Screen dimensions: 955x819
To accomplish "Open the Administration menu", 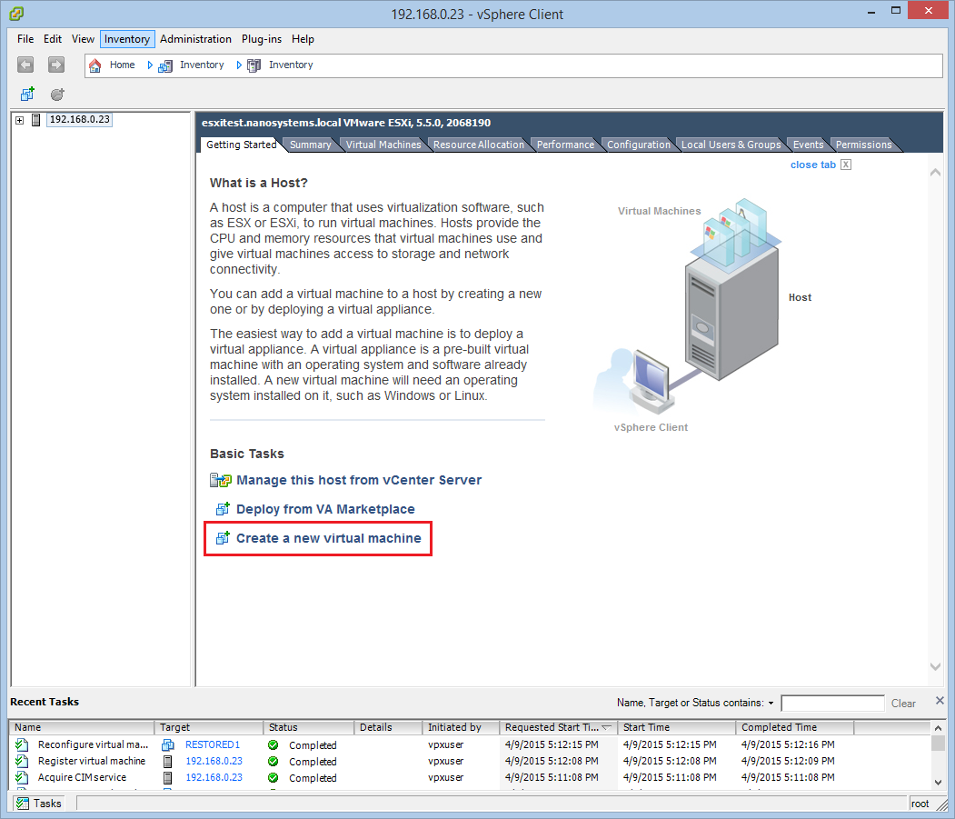I will 195,39.
